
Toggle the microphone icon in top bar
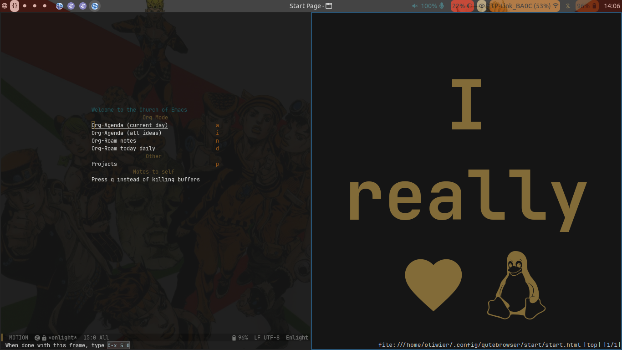pyautogui.click(x=442, y=6)
